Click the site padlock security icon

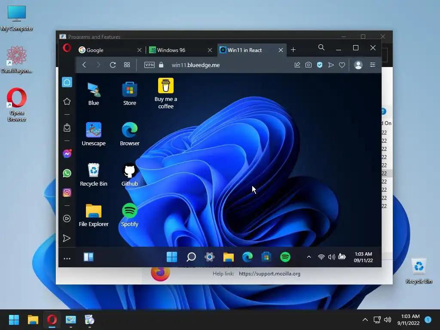coord(161,65)
